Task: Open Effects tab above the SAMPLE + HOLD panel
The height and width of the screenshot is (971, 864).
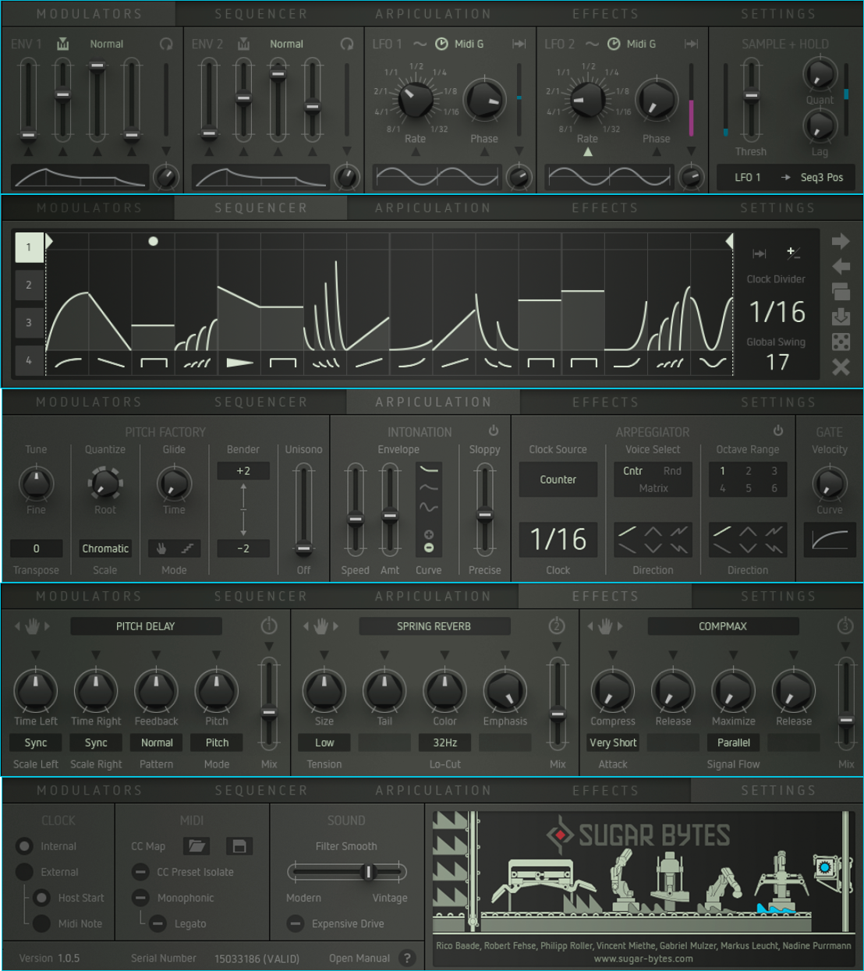Action: point(605,14)
